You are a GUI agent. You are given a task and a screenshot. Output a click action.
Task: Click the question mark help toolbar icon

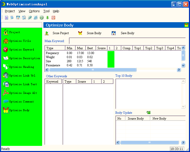[42, 18]
